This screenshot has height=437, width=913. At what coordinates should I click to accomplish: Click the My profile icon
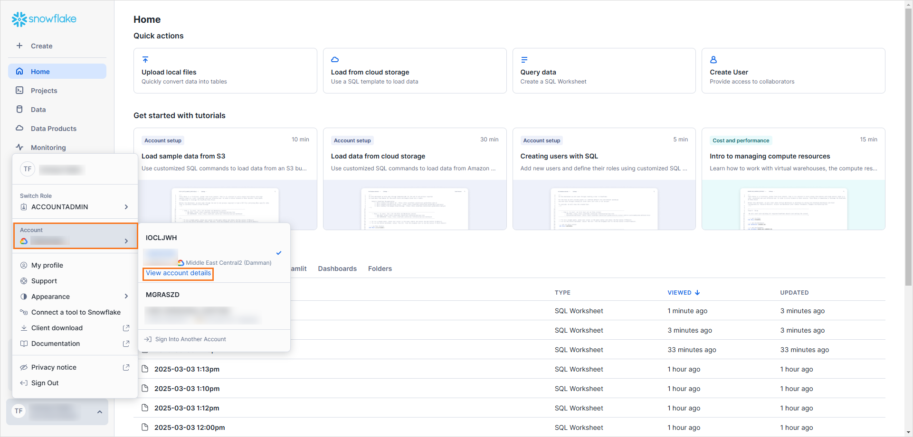[24, 265]
